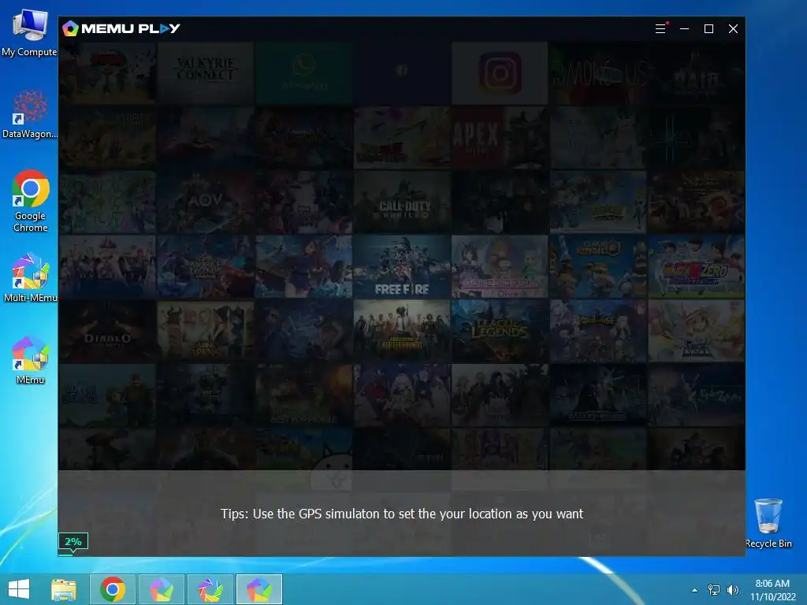Click the GPS simulator tip text
The image size is (807, 605).
pyautogui.click(x=402, y=514)
